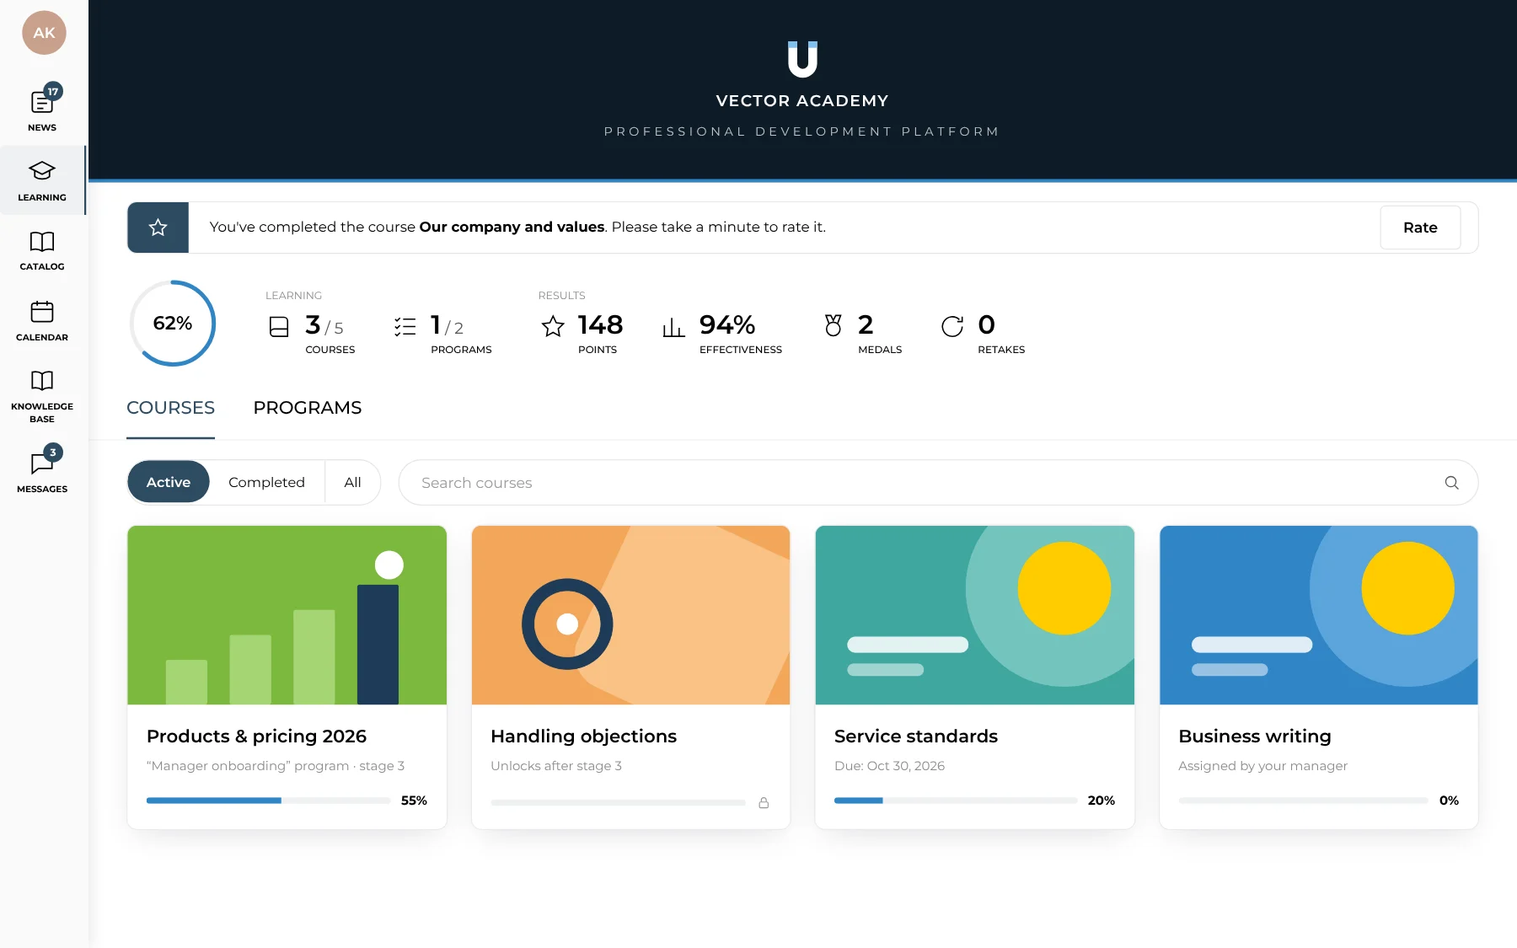This screenshot has height=948, width=1517.
Task: Open the AK user avatar
Action: (44, 33)
